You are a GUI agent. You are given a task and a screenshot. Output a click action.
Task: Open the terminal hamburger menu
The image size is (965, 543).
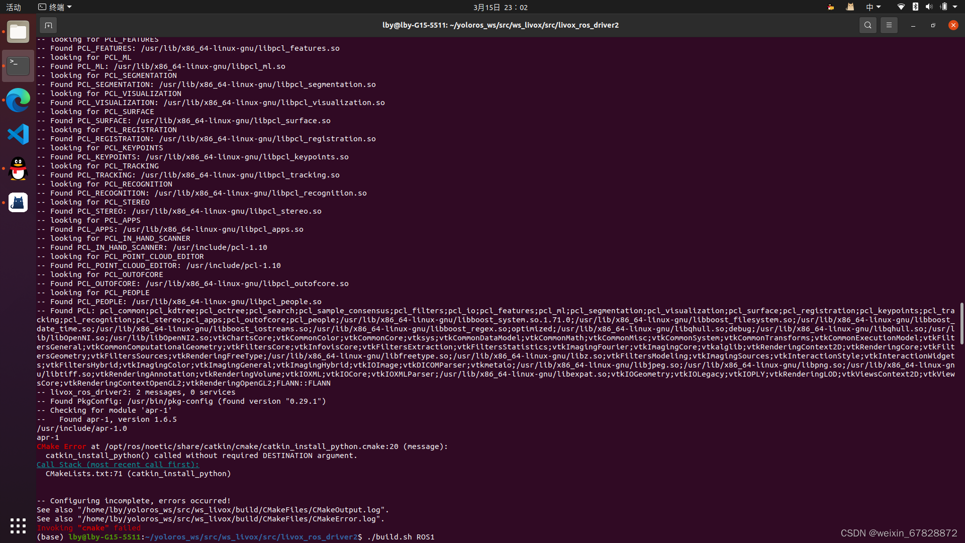point(889,25)
